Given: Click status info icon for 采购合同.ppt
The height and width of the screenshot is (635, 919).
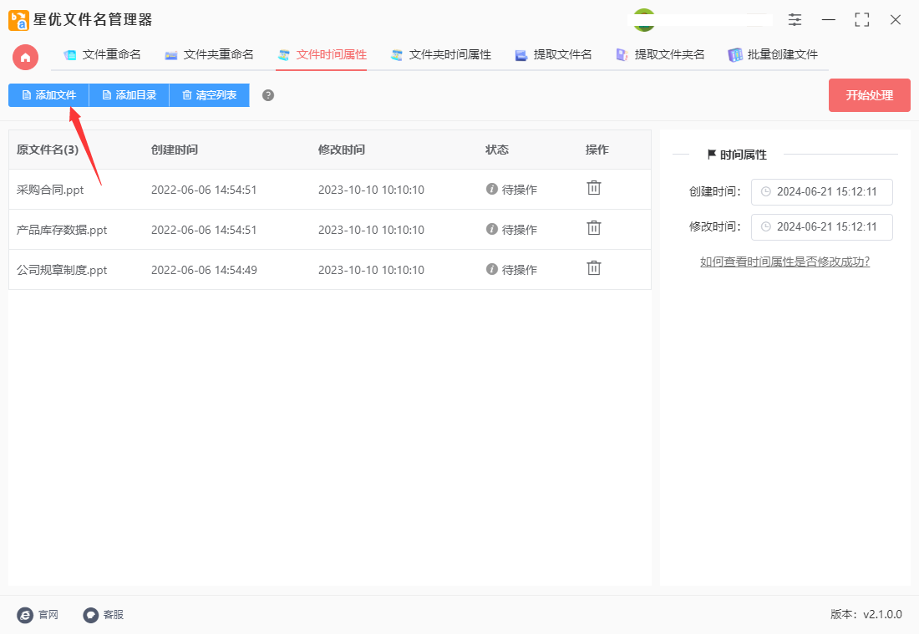Looking at the screenshot, I should (492, 189).
